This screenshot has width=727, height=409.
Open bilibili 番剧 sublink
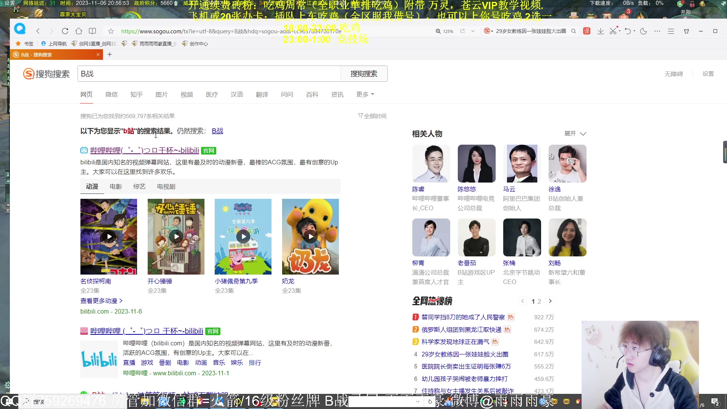(165, 363)
